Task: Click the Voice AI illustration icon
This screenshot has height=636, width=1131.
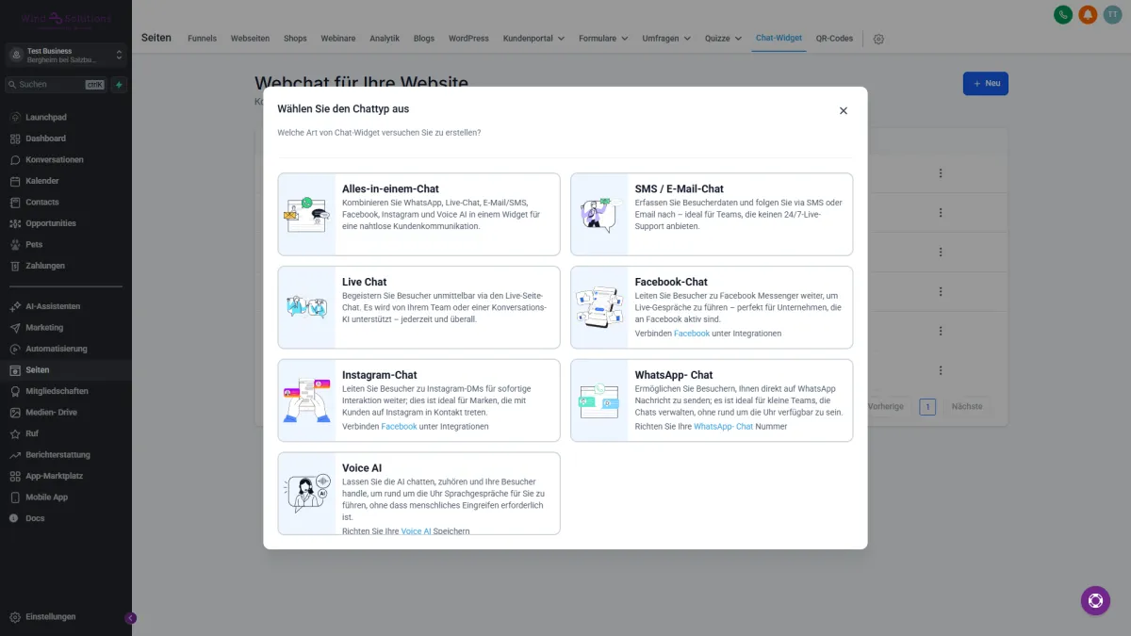Action: pos(307,494)
